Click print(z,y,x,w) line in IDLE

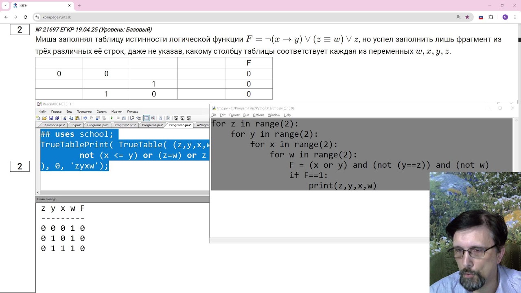[343, 186]
